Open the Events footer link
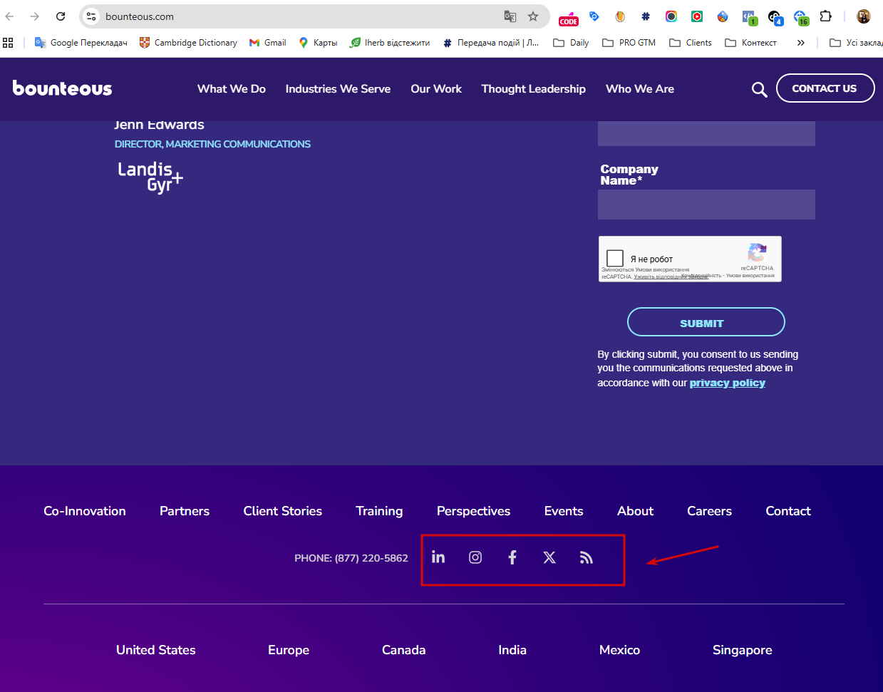This screenshot has width=883, height=692. tap(564, 511)
